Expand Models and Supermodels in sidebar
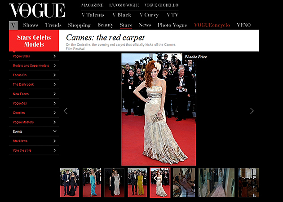This screenshot has width=283, height=202. point(54,66)
